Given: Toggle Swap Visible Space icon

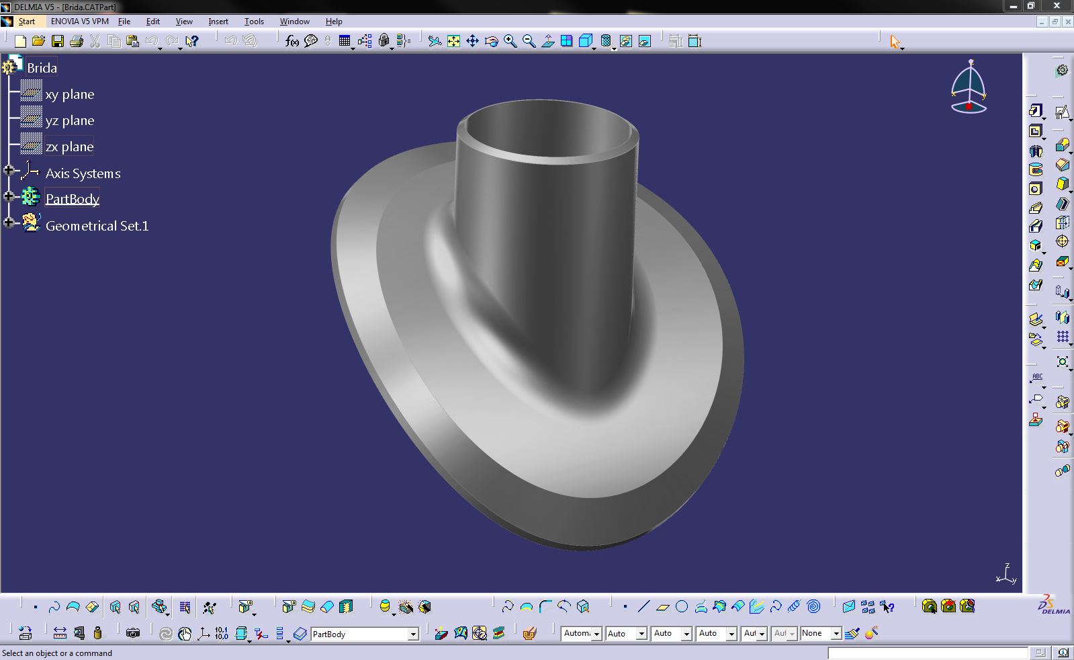Looking at the screenshot, I should click(644, 41).
